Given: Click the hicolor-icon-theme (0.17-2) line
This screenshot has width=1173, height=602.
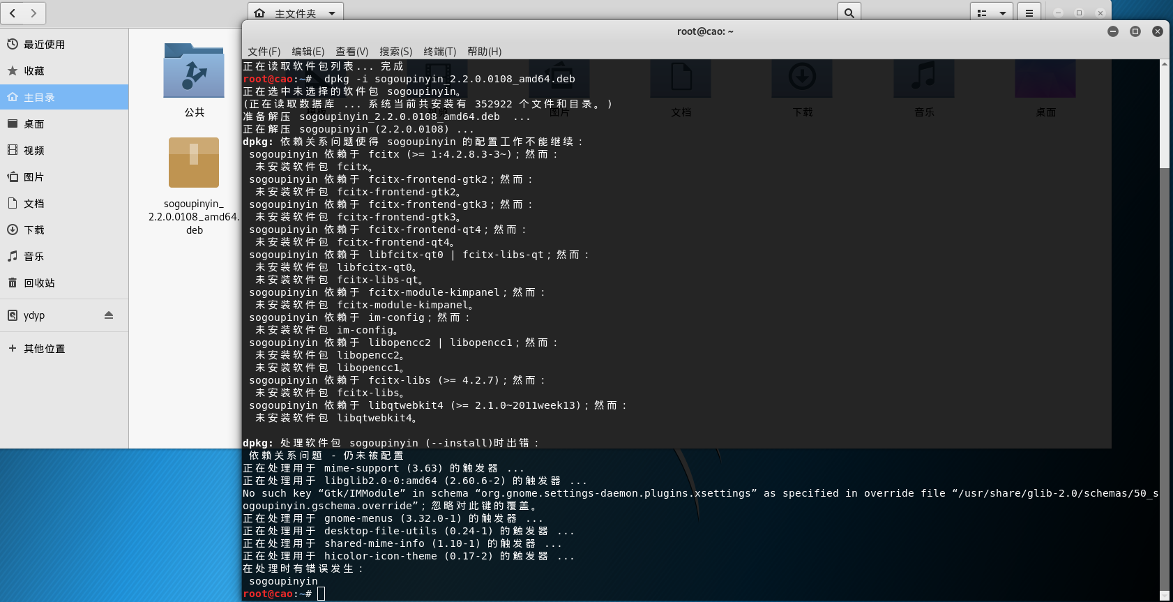Looking at the screenshot, I should tap(409, 556).
